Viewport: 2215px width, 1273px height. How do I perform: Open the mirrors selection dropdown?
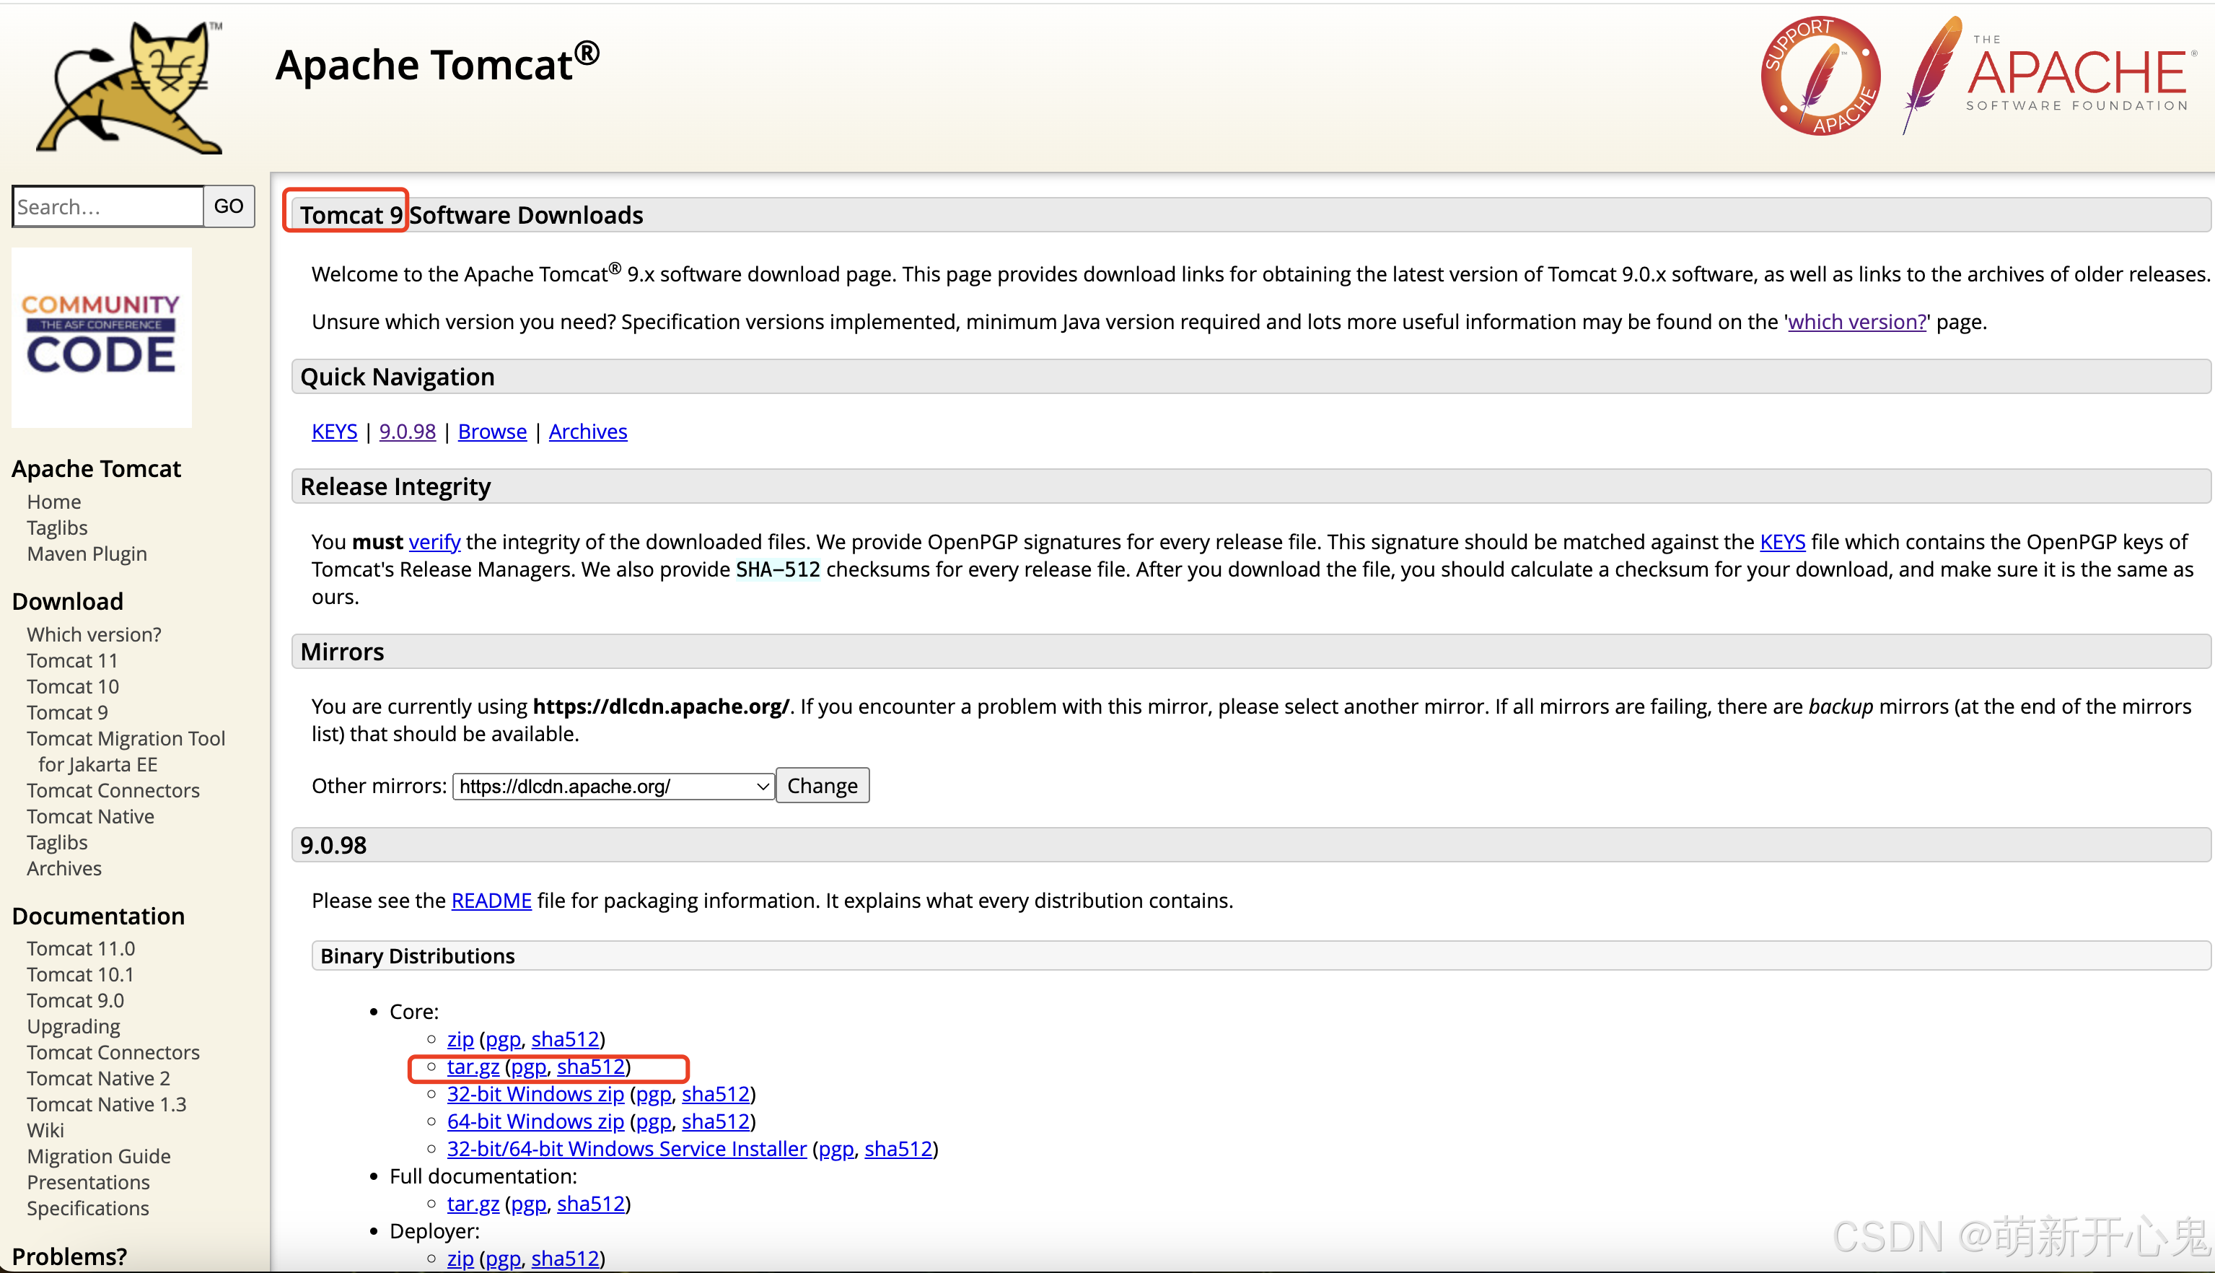[x=612, y=785]
